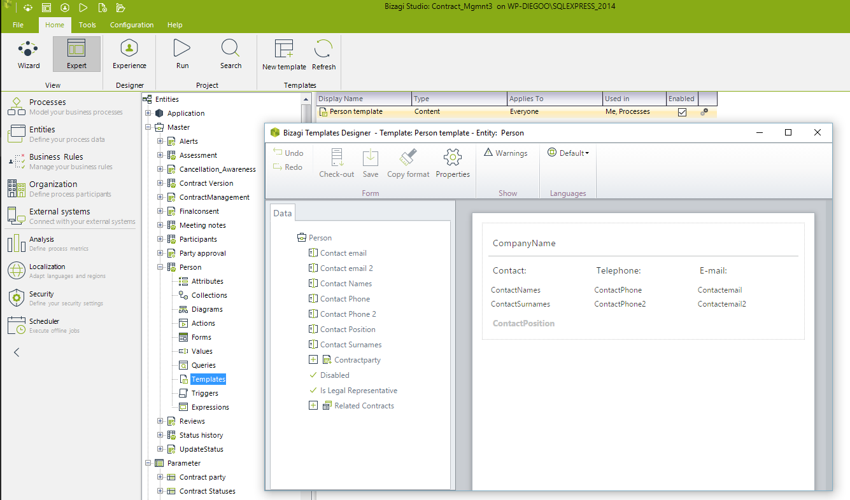Image resolution: width=850 pixels, height=500 pixels.
Task: Select the Data tab in designer
Action: (282, 213)
